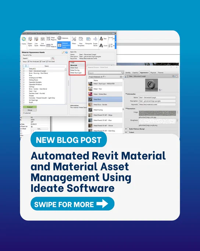This screenshot has width=200, height=251.
Task: Select Metal Deck in the Material Browser list
Action: tap(105, 99)
